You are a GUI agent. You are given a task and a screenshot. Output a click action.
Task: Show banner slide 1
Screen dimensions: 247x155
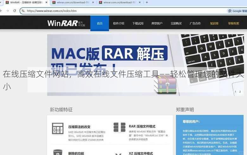point(236,92)
